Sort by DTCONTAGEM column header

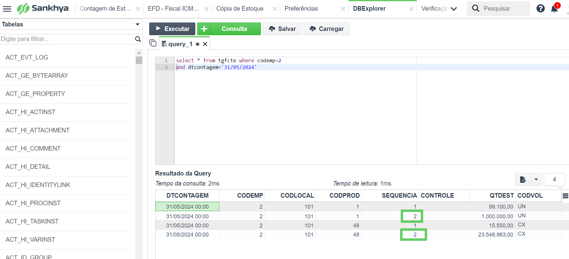187,196
